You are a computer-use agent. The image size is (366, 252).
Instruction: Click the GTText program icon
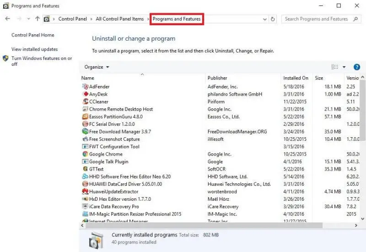(85, 169)
